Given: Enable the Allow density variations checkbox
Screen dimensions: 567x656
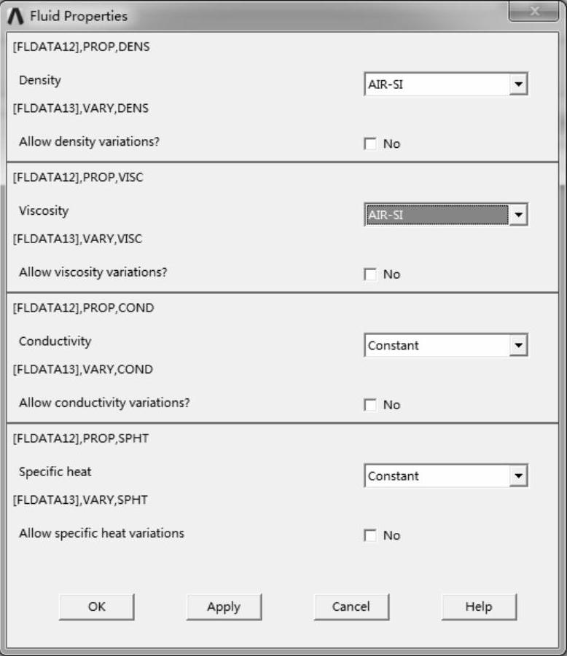Looking at the screenshot, I should (370, 144).
